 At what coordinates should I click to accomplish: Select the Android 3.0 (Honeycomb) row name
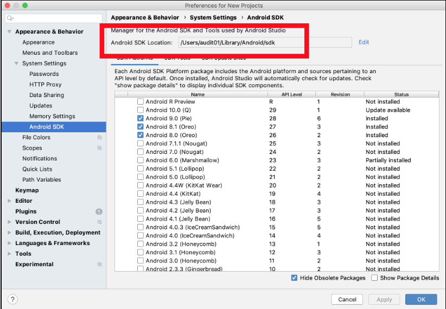click(x=181, y=261)
